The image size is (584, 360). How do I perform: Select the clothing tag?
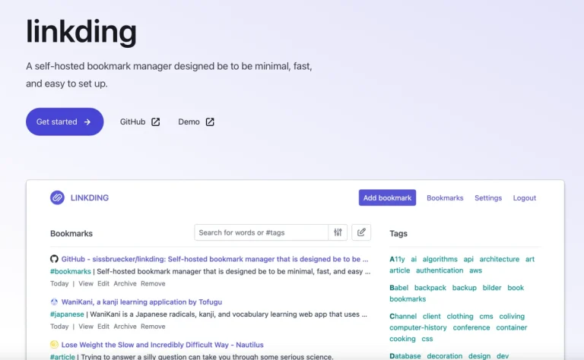pyautogui.click(x=460, y=316)
